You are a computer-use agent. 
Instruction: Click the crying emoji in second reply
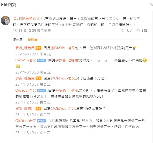pyautogui.click(x=18, y=66)
